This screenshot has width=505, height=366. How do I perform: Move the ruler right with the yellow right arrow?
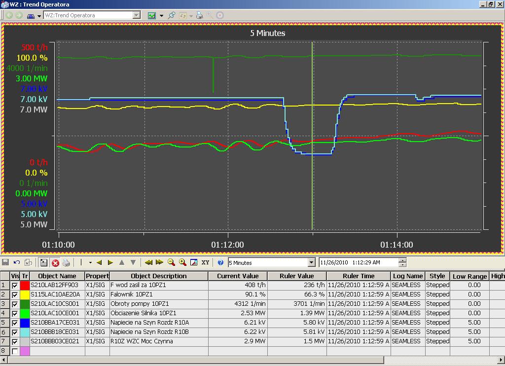tap(110, 262)
